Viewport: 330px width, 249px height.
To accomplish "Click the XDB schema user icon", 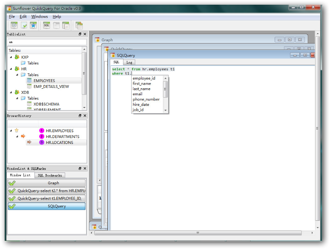I will (17, 92).
